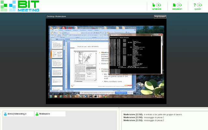Select the third slide thumbnail in PowerPoint
Screen dimensions: 208x130
[57, 63]
